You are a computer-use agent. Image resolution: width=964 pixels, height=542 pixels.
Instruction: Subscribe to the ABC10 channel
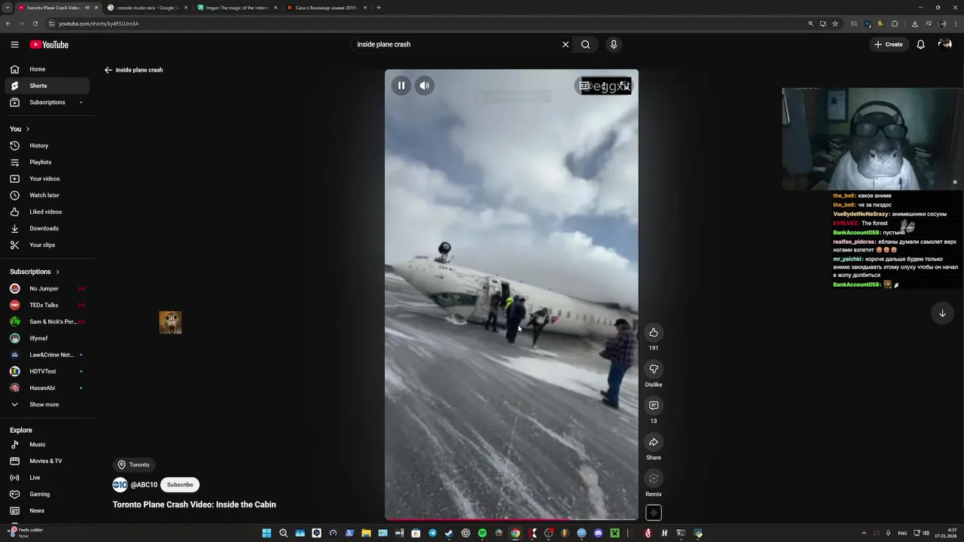point(180,485)
